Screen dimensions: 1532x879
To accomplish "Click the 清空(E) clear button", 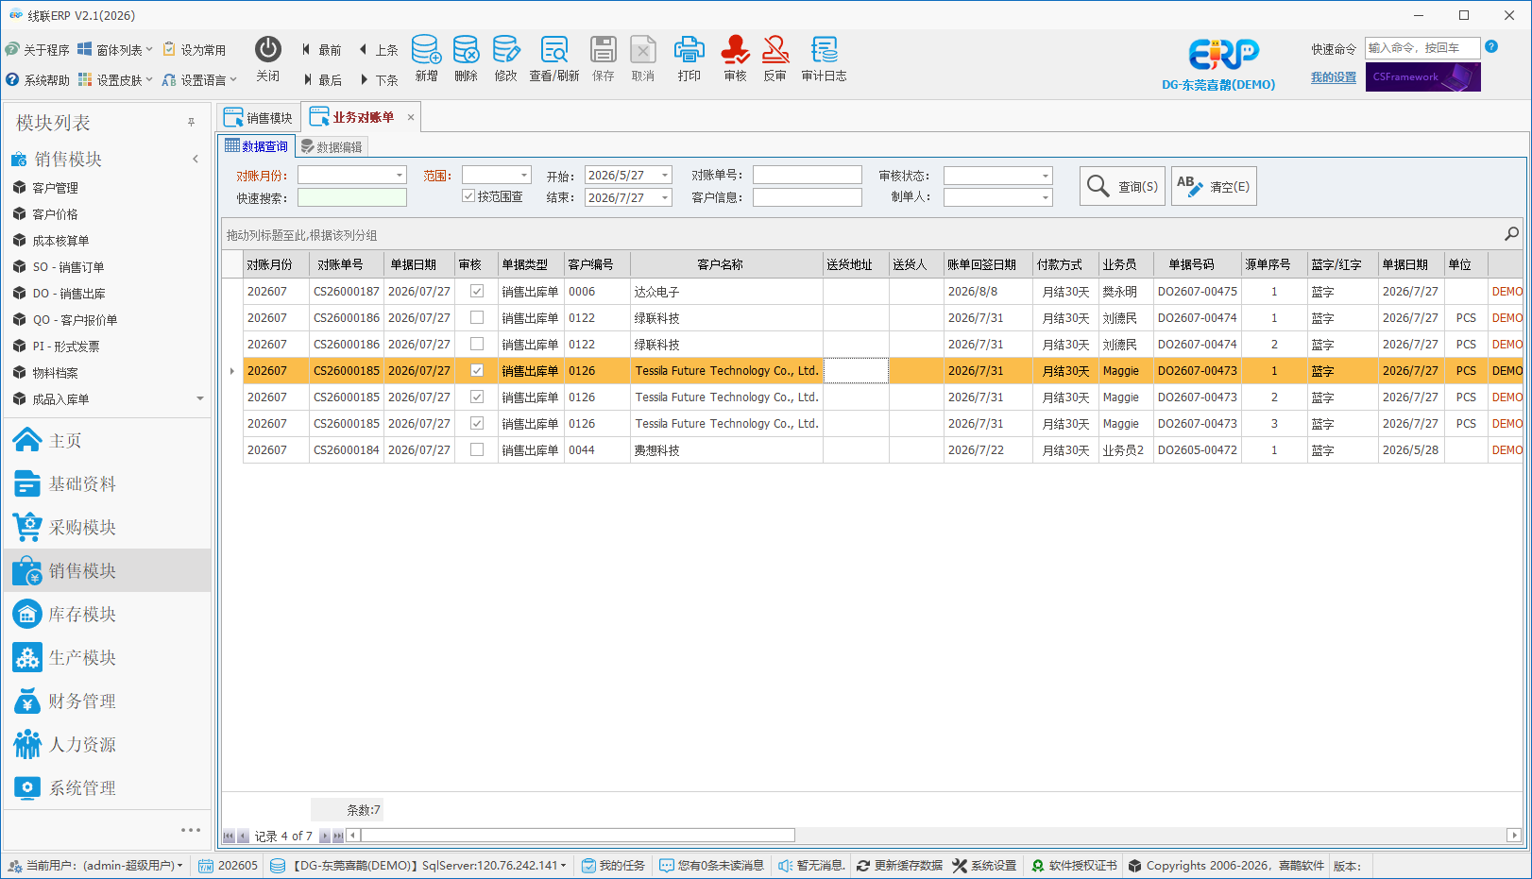I will click(1214, 186).
